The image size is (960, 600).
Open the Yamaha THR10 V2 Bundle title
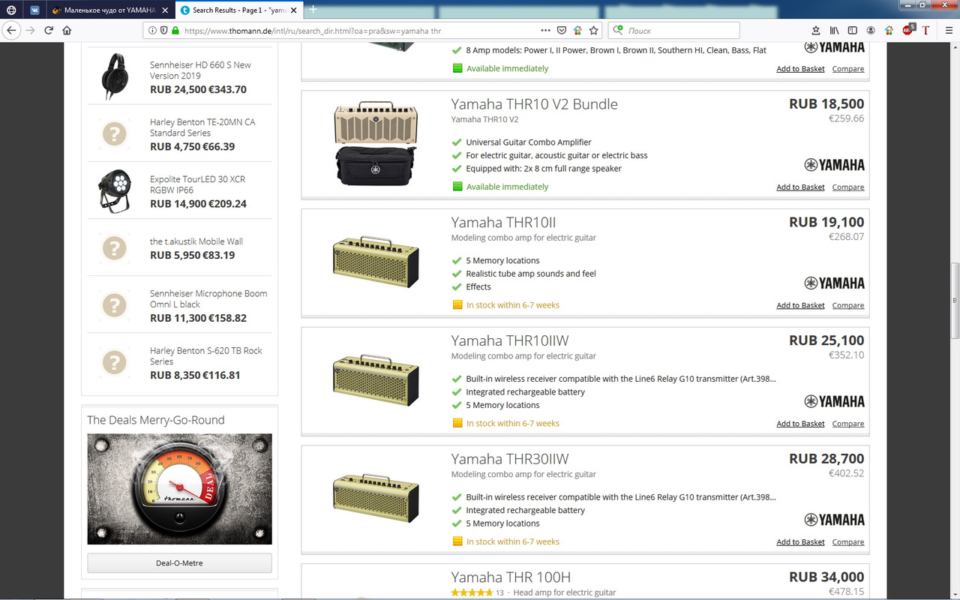point(534,104)
